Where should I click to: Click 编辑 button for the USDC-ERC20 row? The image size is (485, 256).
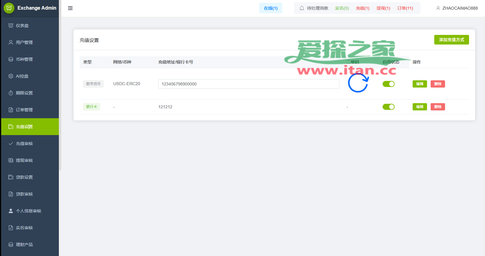click(x=420, y=84)
